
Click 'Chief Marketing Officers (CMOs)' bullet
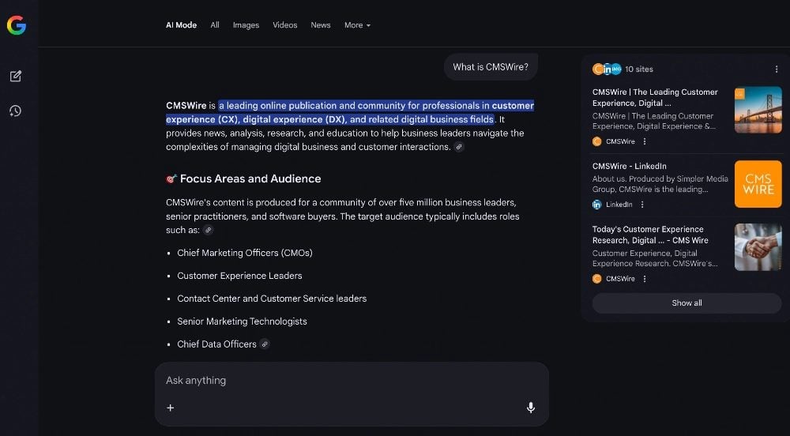point(245,253)
